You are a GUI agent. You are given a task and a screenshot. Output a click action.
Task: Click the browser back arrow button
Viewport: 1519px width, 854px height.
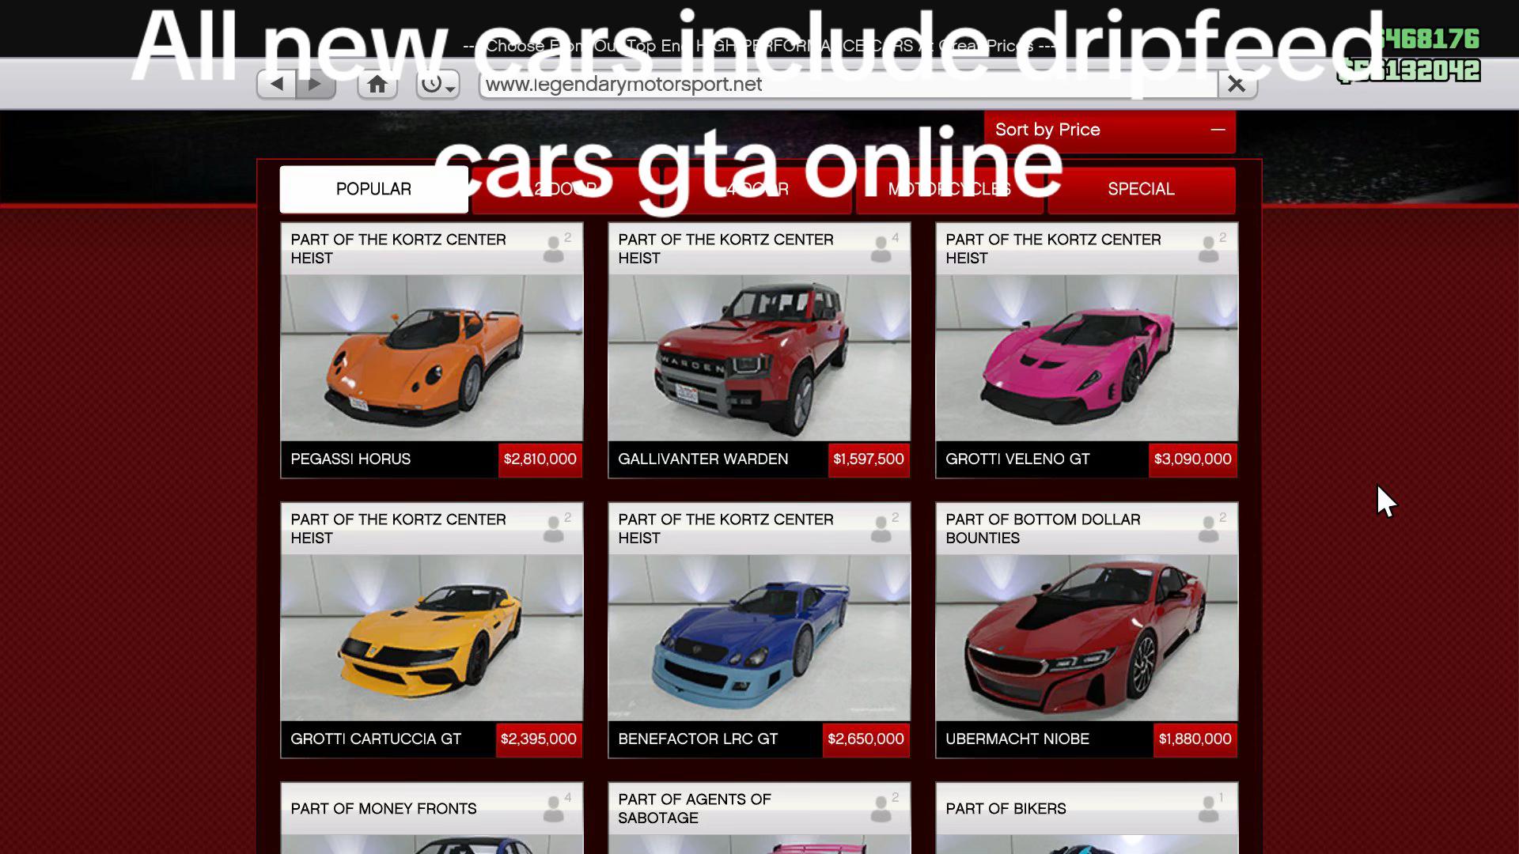[x=276, y=84]
